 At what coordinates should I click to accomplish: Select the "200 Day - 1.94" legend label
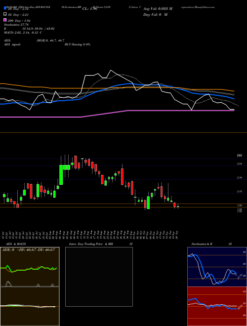click(19, 21)
